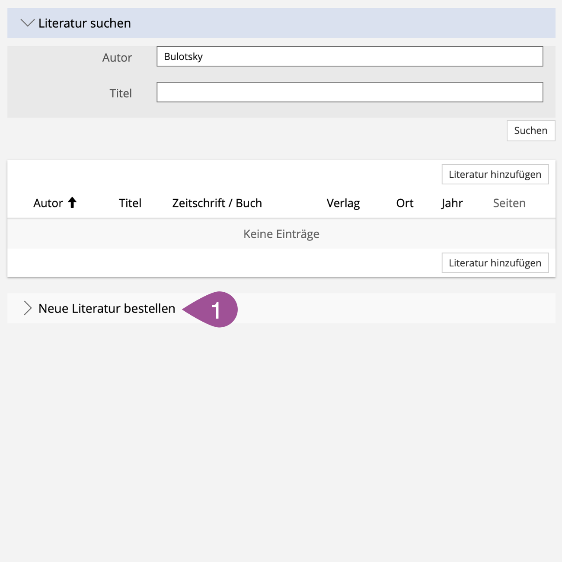Focus the Autor field containing Bulotsky
Image resolution: width=562 pixels, height=562 pixels.
[x=349, y=57]
